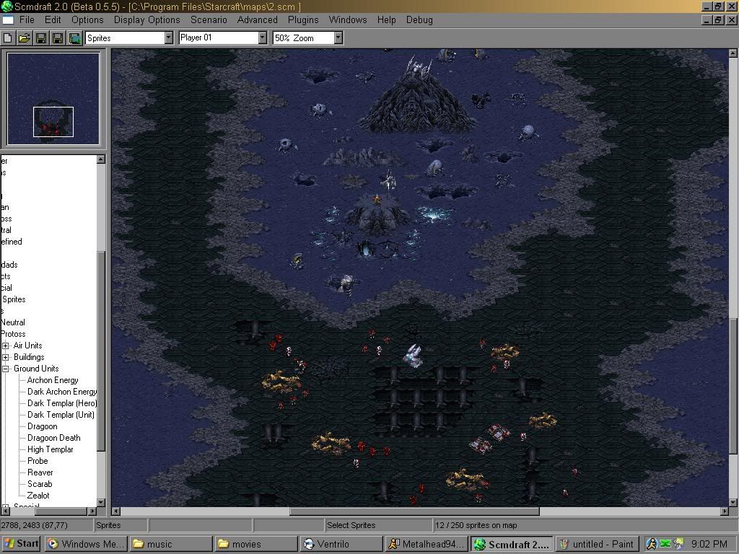
Task: Open the Player 01 dropdown
Action: click(263, 38)
